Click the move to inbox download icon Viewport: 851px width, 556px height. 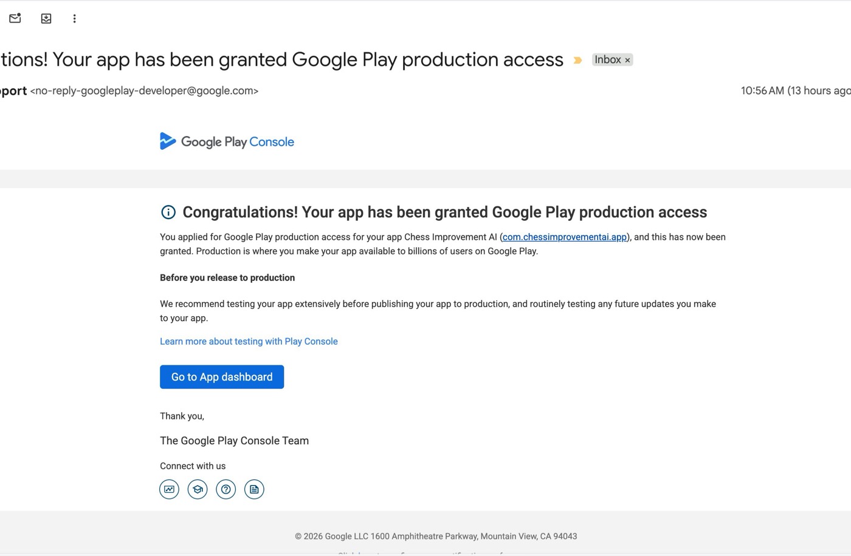coord(46,18)
